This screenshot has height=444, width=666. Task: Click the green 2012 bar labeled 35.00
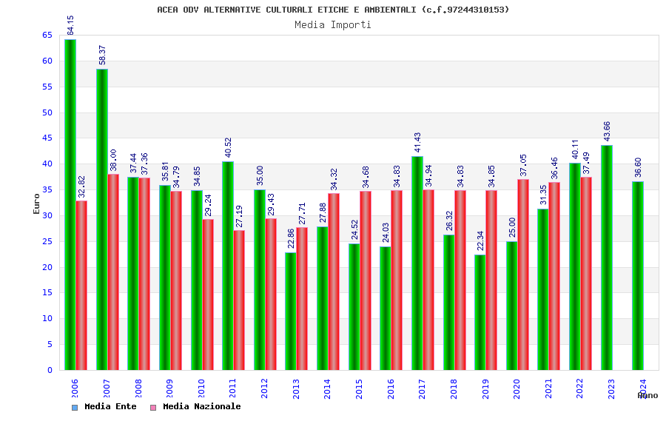(260, 280)
